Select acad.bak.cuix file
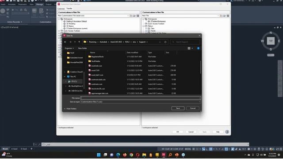Image resolution: width=283 pixels, height=159 pixels. click(96, 66)
